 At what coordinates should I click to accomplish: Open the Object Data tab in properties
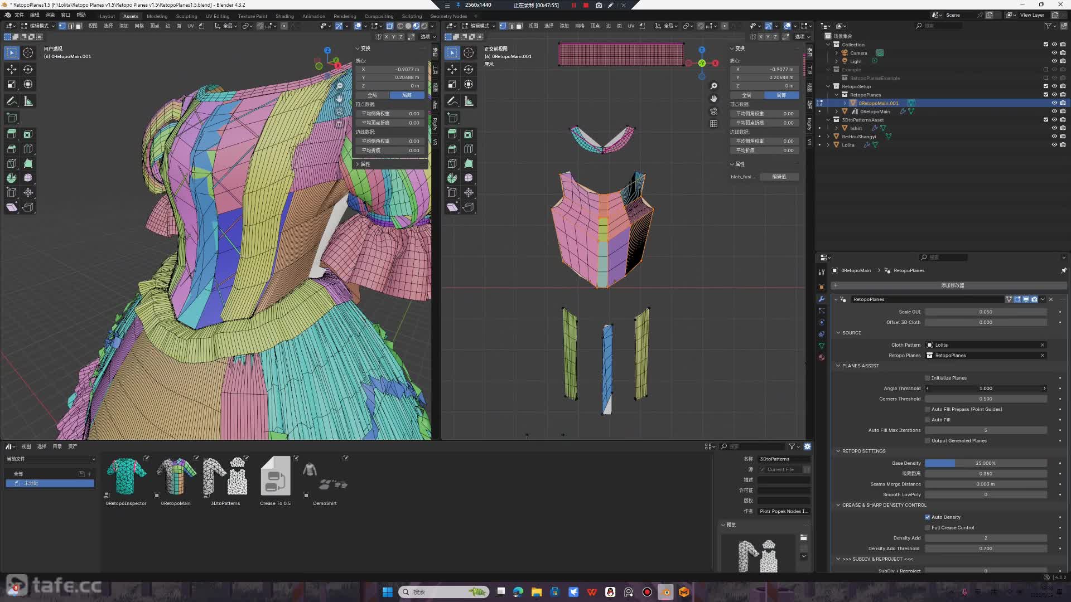(x=821, y=346)
